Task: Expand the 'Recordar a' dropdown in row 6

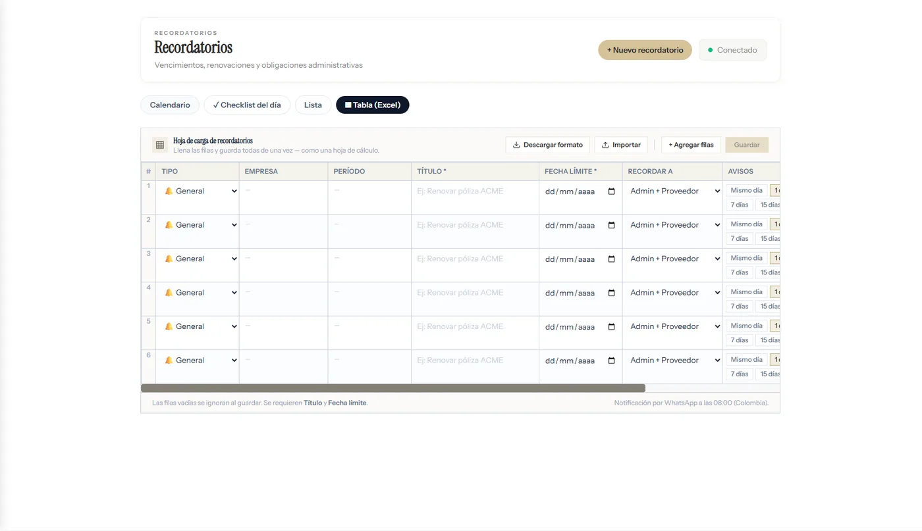Action: click(x=672, y=361)
